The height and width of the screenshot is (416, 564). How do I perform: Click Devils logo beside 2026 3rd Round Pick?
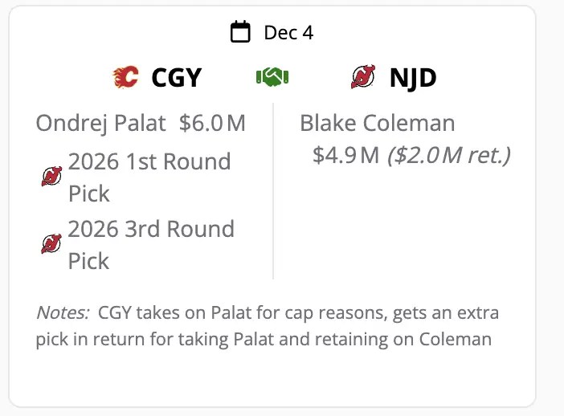point(51,244)
